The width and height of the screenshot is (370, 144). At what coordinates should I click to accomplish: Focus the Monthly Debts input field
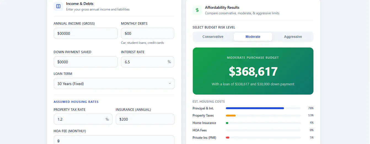(148, 33)
